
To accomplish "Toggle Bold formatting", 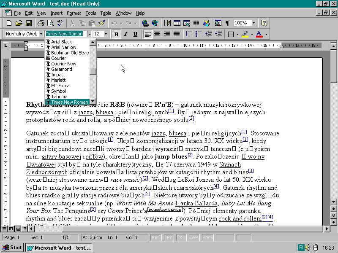I will 116,34.
